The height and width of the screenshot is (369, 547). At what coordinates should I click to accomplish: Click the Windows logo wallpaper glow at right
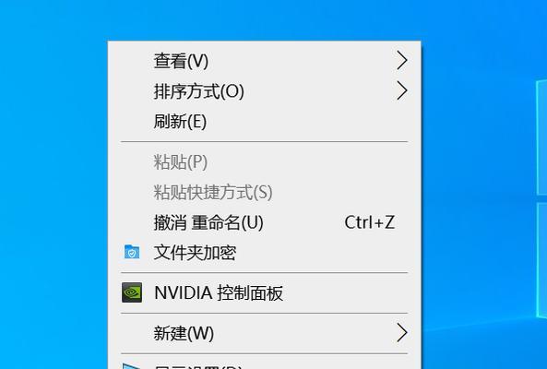[x=541, y=199]
